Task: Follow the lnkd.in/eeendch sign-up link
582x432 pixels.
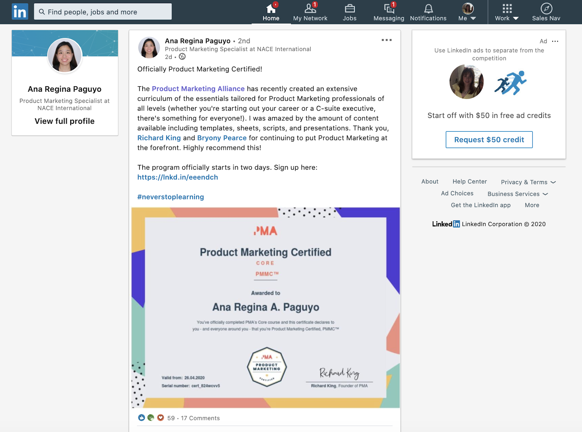Action: [178, 177]
